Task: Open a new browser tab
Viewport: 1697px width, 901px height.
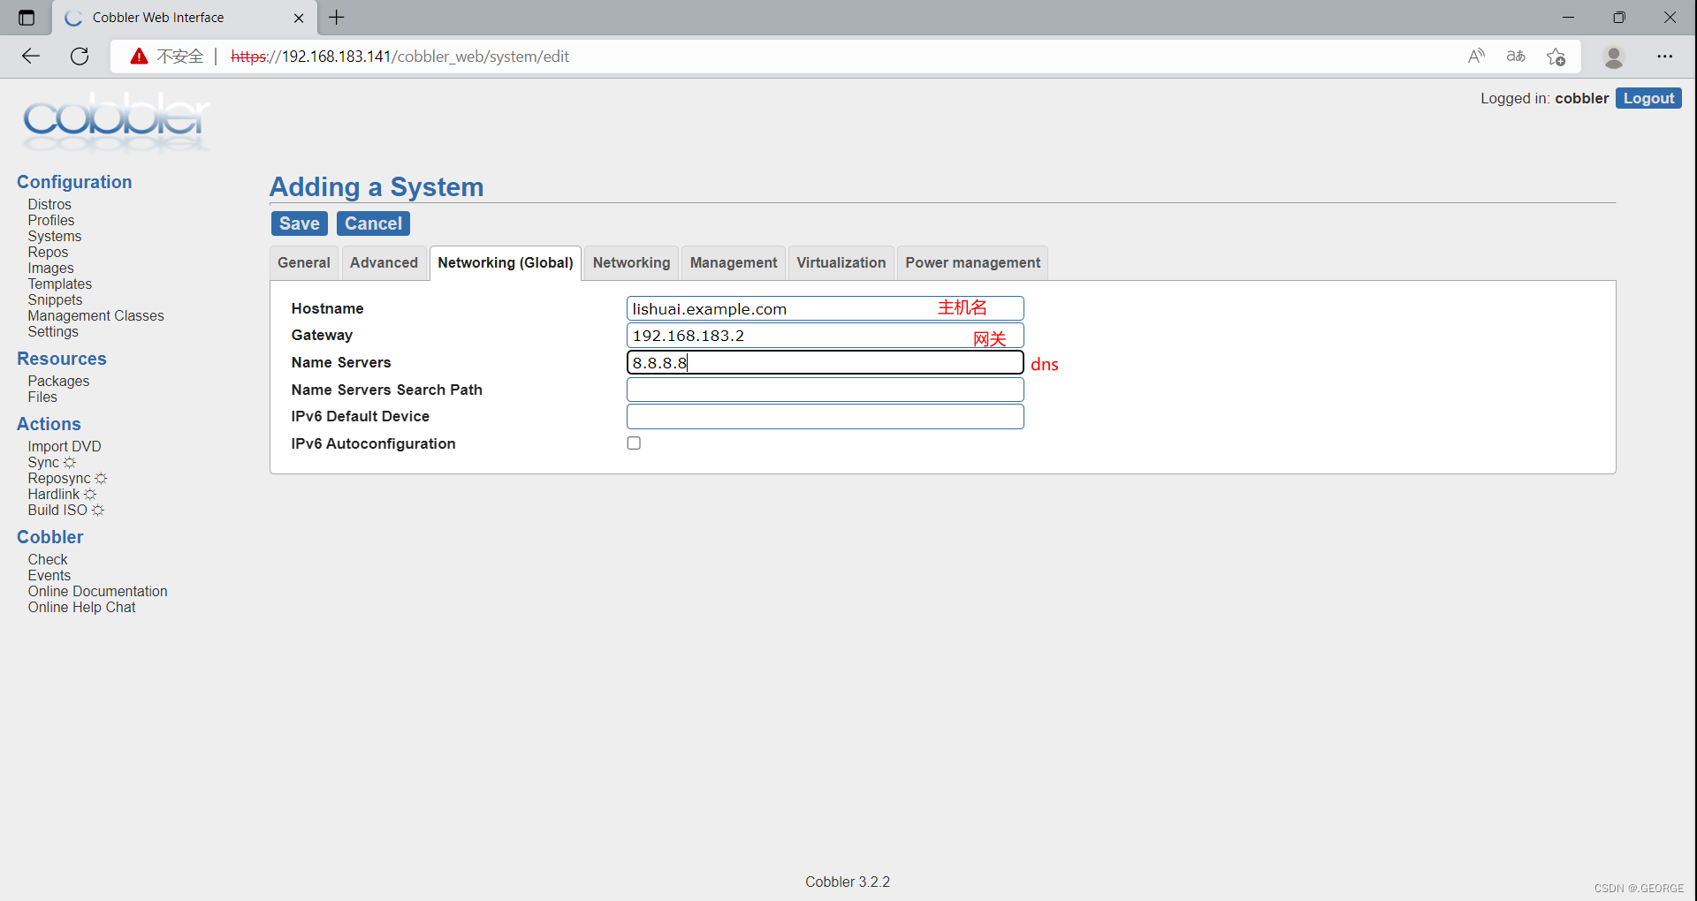Action: pyautogui.click(x=337, y=18)
